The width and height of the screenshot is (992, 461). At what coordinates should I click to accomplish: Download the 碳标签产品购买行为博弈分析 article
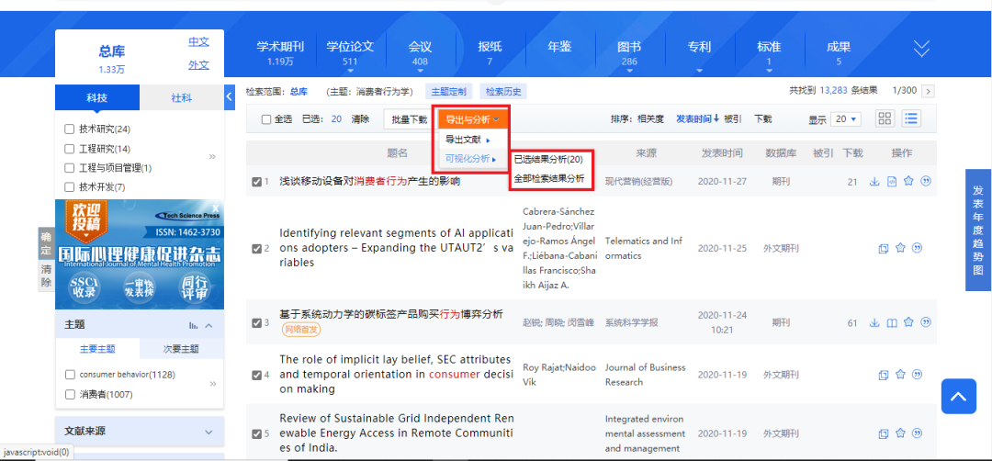pos(874,322)
